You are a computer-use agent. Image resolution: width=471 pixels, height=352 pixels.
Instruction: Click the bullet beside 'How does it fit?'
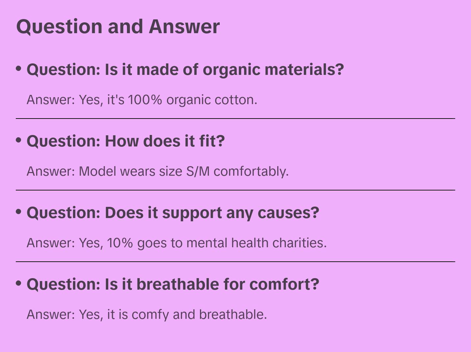click(x=19, y=140)
